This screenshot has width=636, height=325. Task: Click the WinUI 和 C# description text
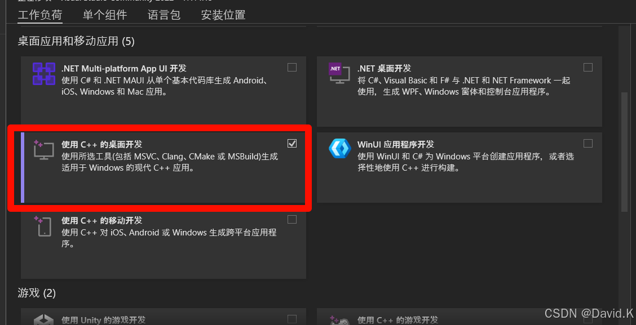(x=465, y=162)
